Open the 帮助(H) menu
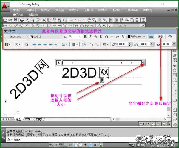Screen dimensions: 179x148 (x=33, y=15)
